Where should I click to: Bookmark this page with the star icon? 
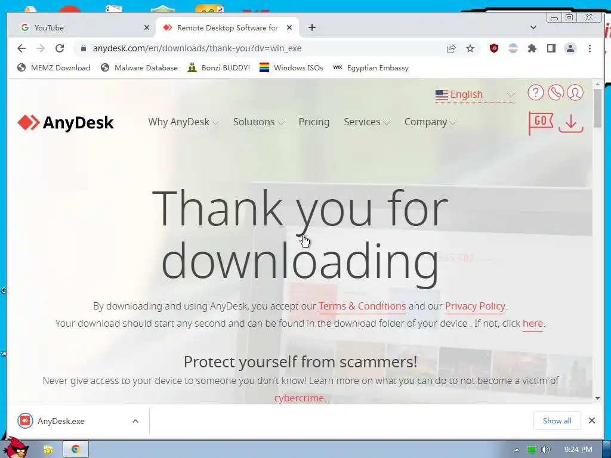tap(470, 48)
